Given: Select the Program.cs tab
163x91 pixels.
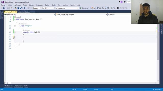Looking at the screenshot, I should click(x=8, y=12).
